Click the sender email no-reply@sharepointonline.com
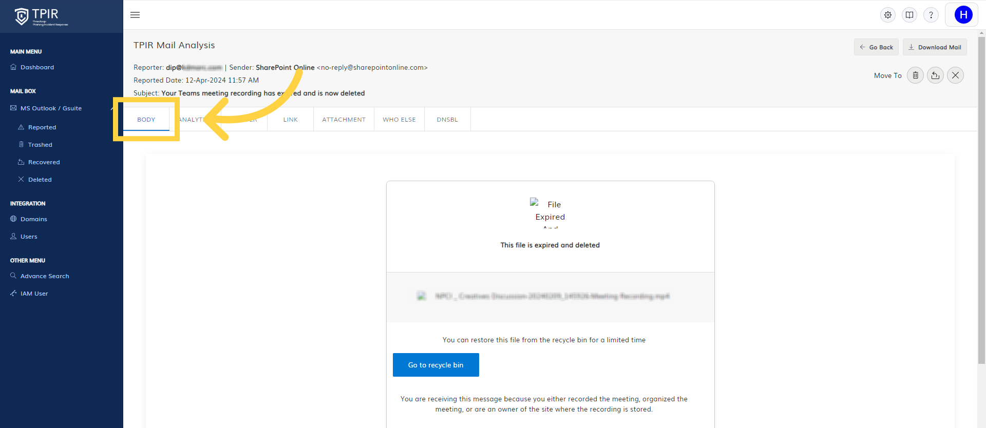 click(372, 68)
